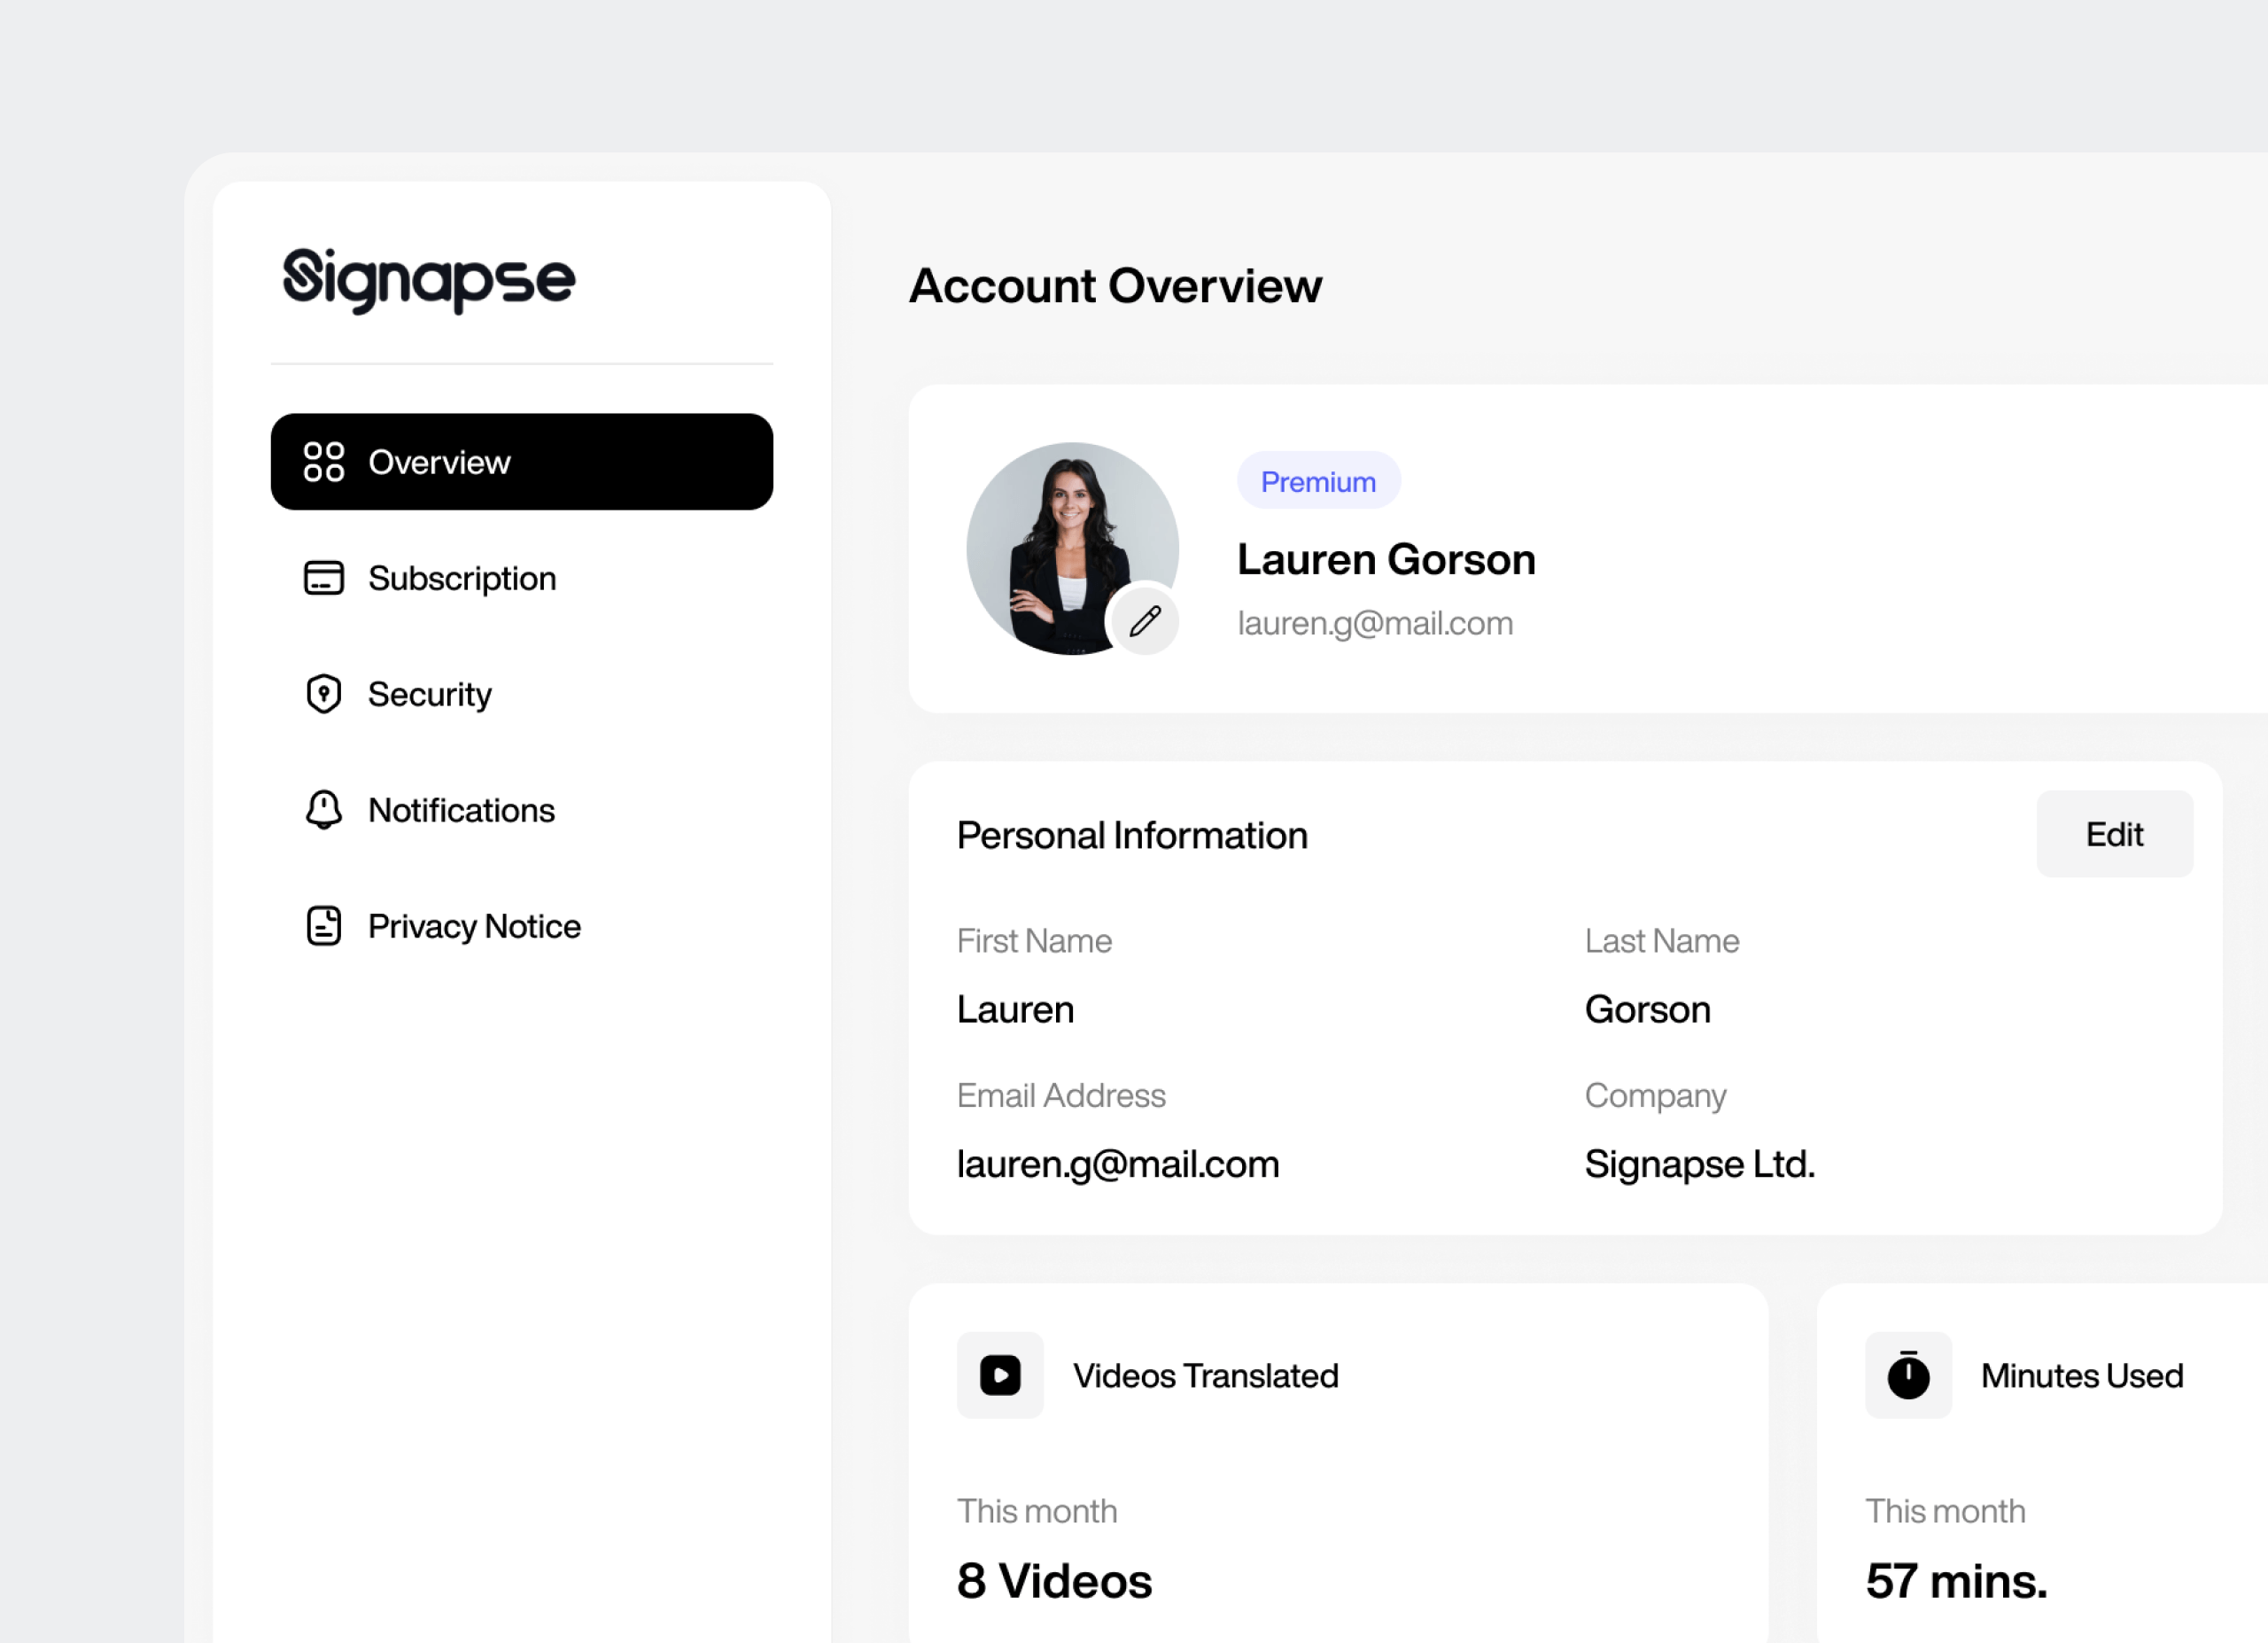The image size is (2268, 1643).
Task: Click the First Name value Lauren
Action: tap(1015, 1010)
